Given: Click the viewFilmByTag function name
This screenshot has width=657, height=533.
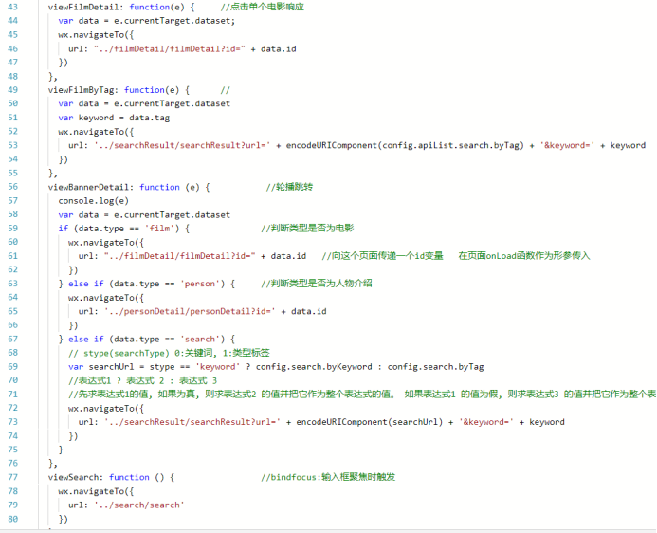Looking at the screenshot, I should [81, 90].
